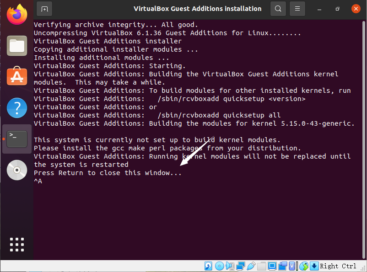Open the Help app in the dock
Screen dimensions: 367x272
(x=17, y=108)
